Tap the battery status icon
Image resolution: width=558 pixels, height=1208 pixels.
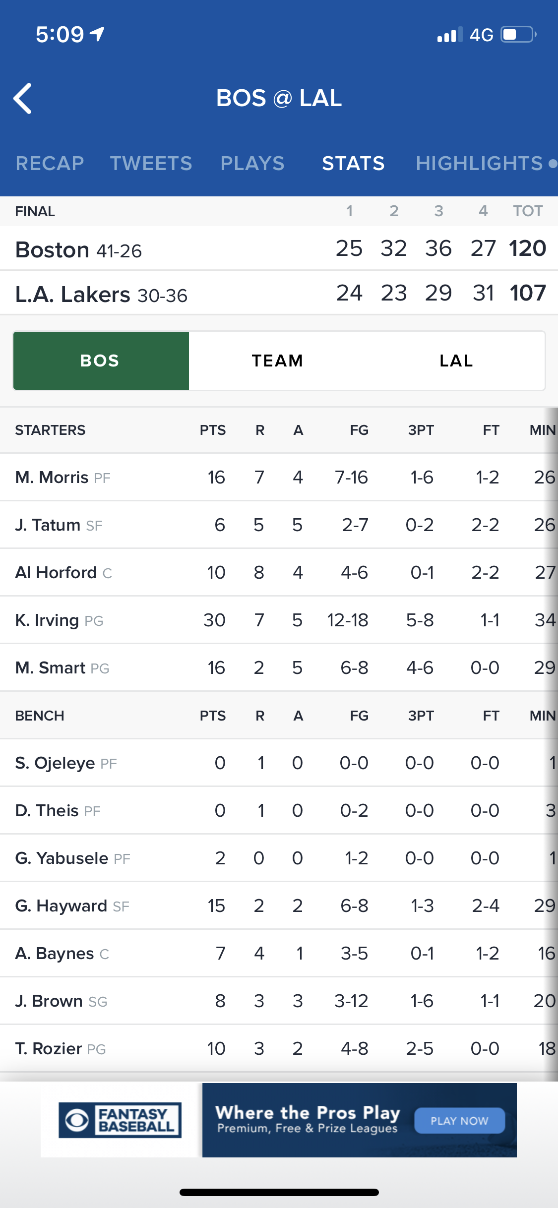(x=518, y=35)
